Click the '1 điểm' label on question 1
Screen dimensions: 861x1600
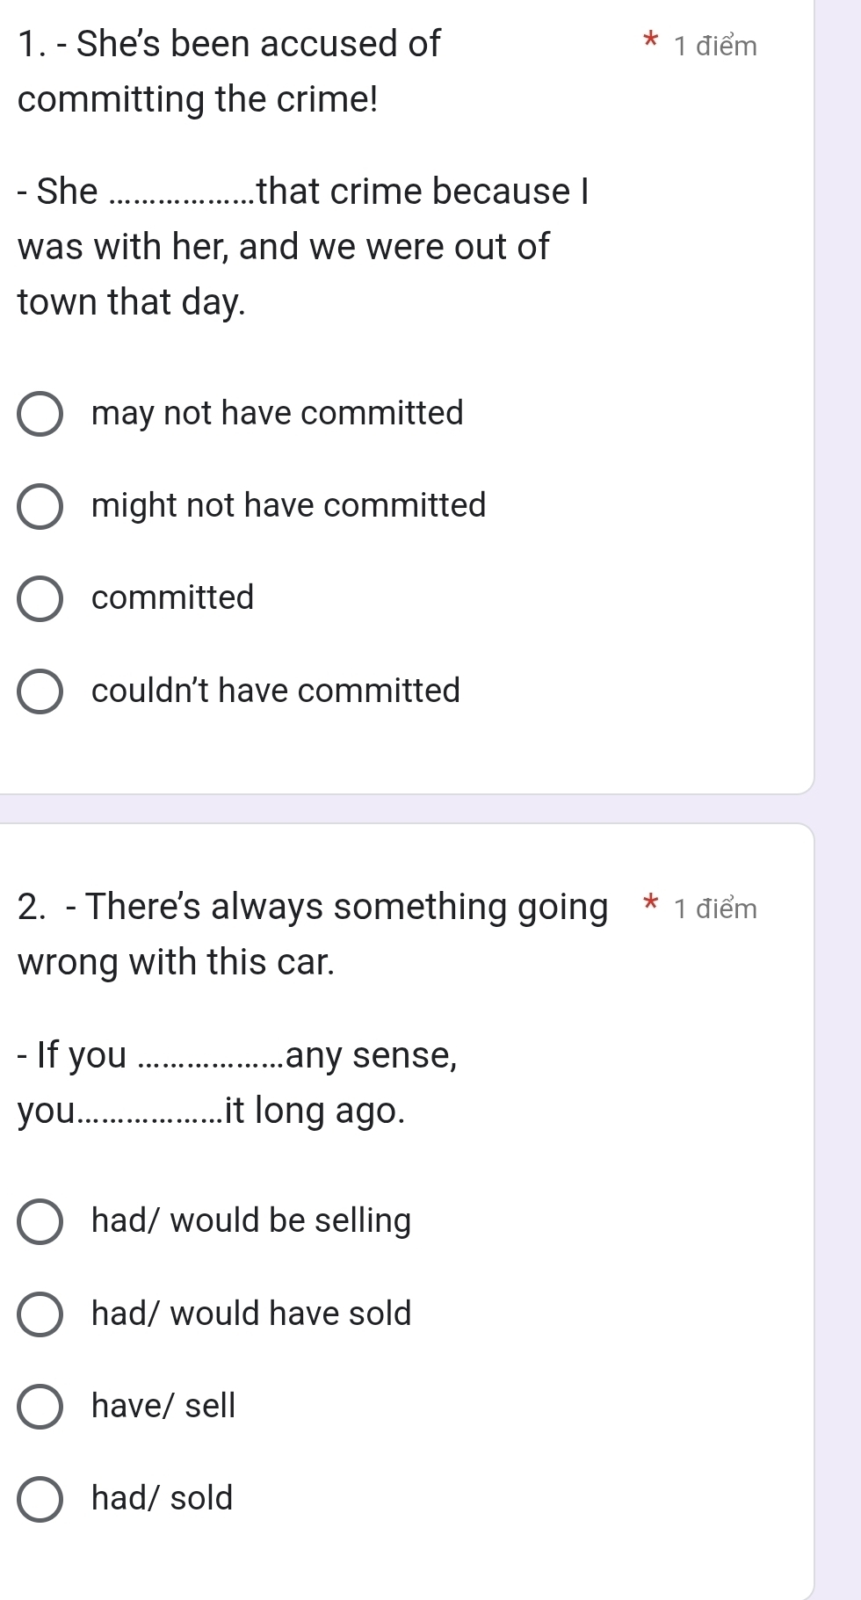click(x=715, y=46)
